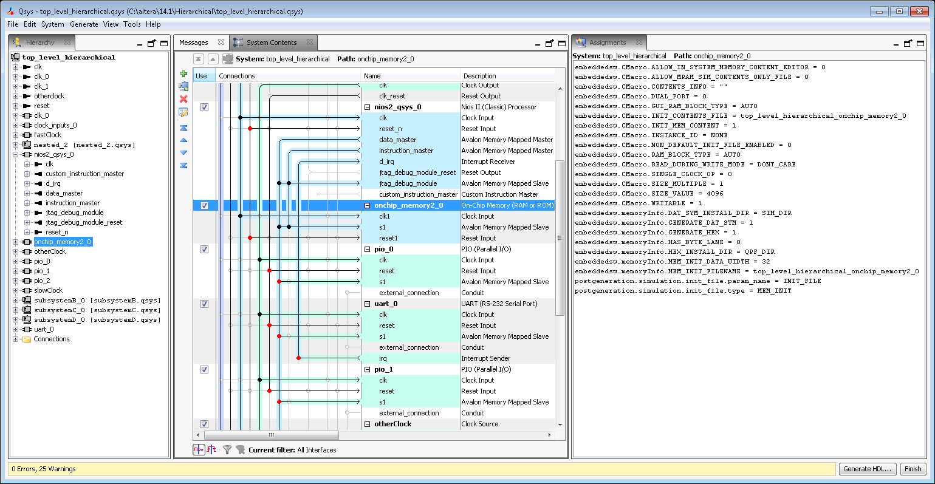Switch to the Messages tab
The width and height of the screenshot is (935, 484).
click(194, 43)
